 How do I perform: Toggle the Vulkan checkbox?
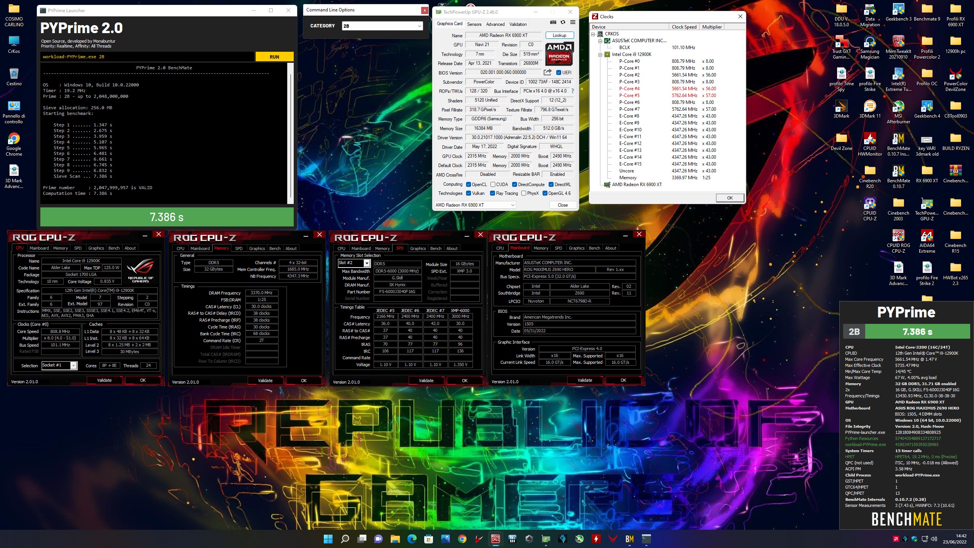click(x=469, y=193)
